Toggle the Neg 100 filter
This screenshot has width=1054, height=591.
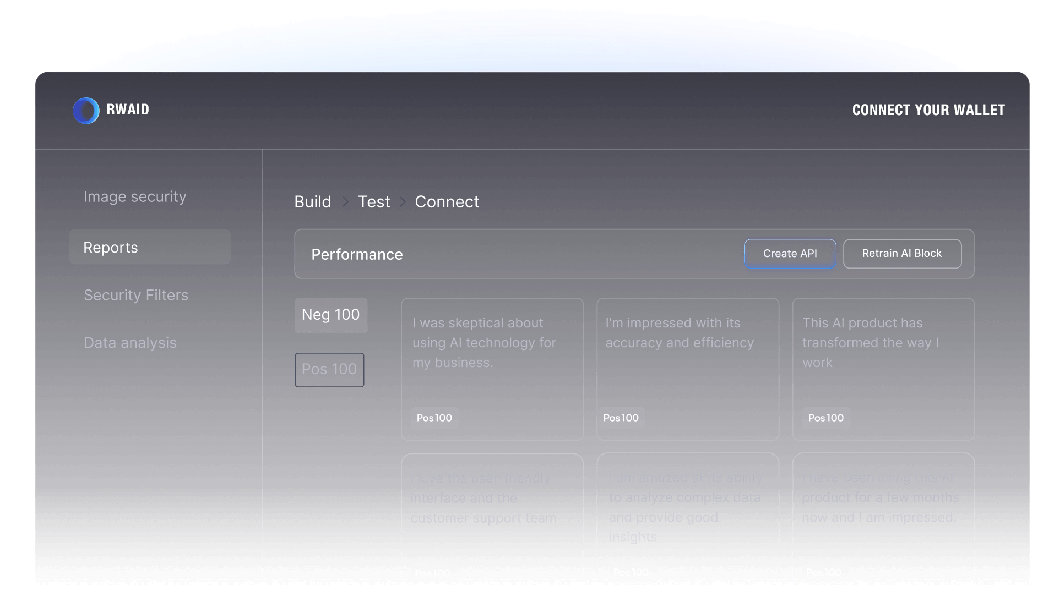(330, 315)
